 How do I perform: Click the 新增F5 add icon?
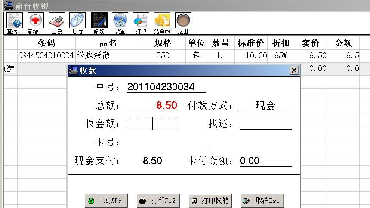tap(35, 23)
